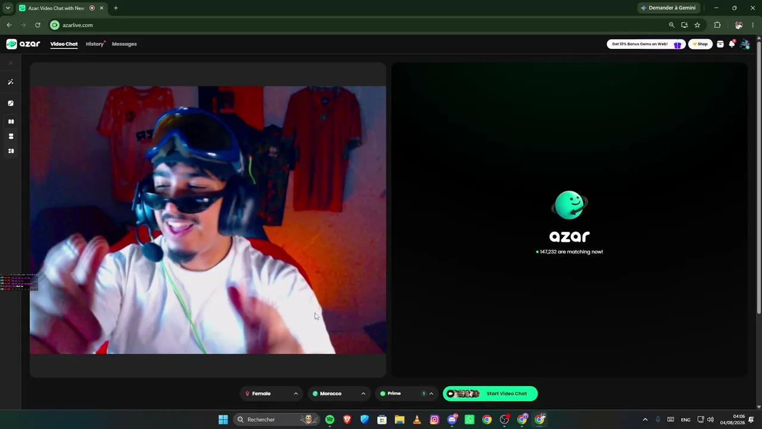Open the Messages tab
762x429 pixels.
124,44
